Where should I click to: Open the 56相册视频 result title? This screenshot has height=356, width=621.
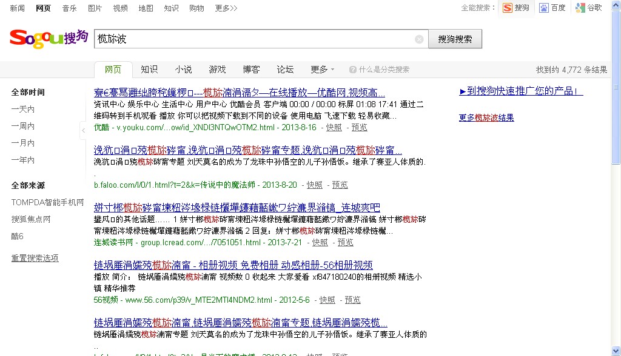[233, 265]
